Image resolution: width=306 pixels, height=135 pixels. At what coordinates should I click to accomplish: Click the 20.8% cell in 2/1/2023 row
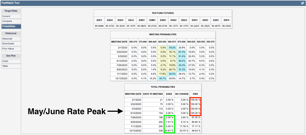pyautogui.click(x=181, y=48)
